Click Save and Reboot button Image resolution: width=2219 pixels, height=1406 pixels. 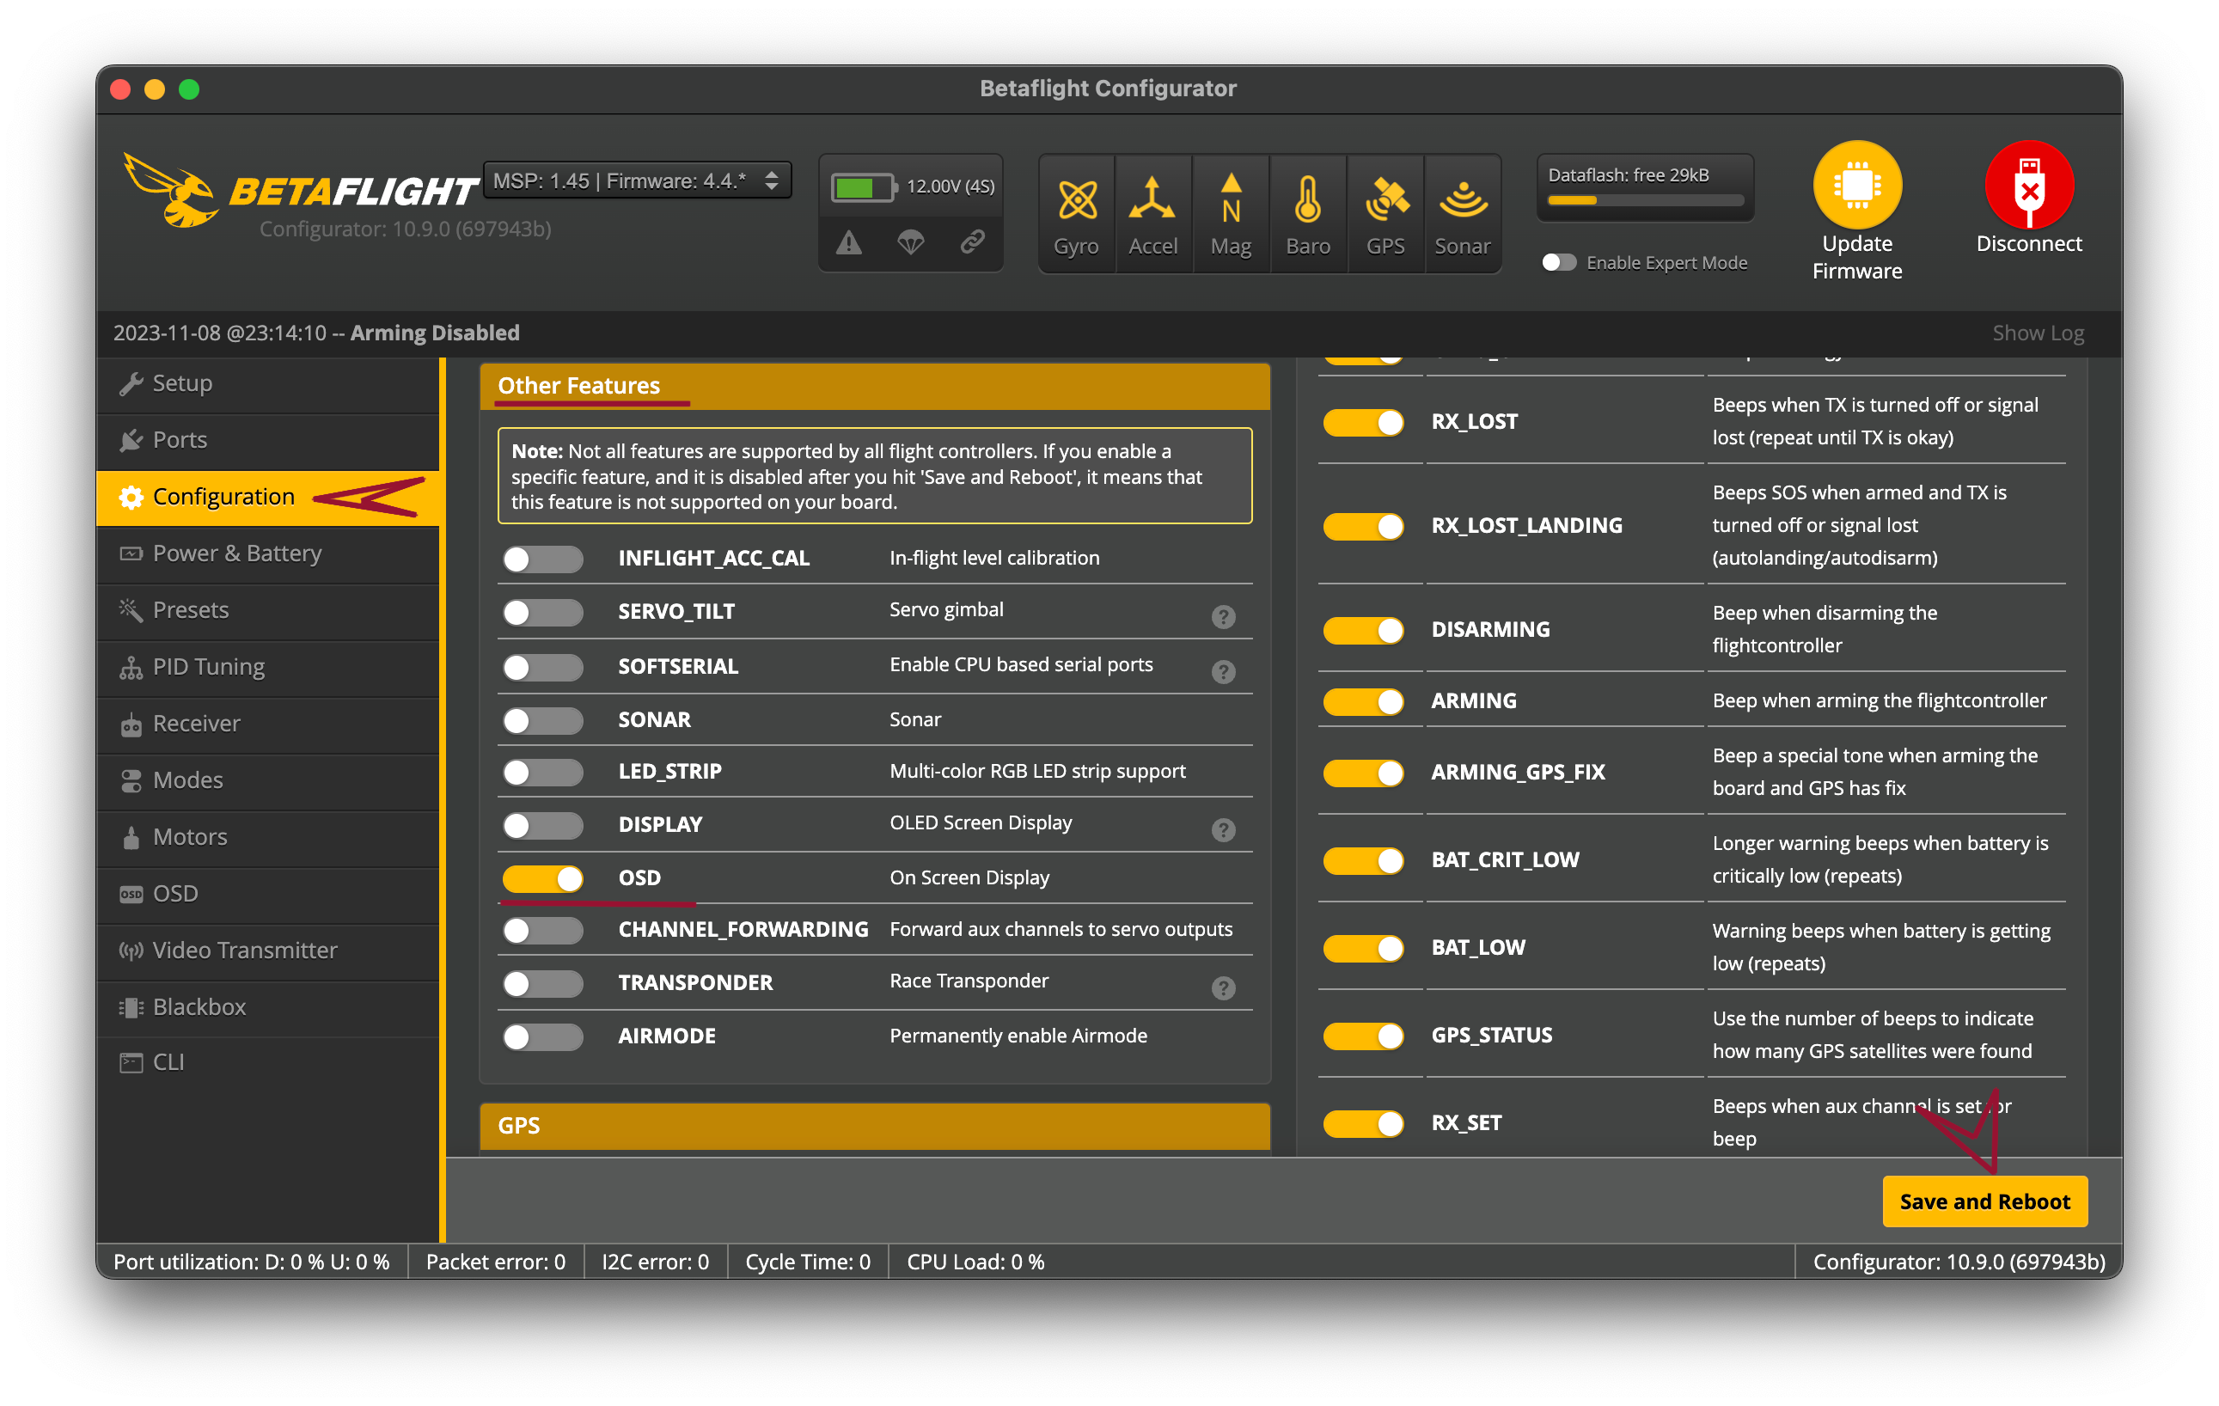(x=1984, y=1201)
